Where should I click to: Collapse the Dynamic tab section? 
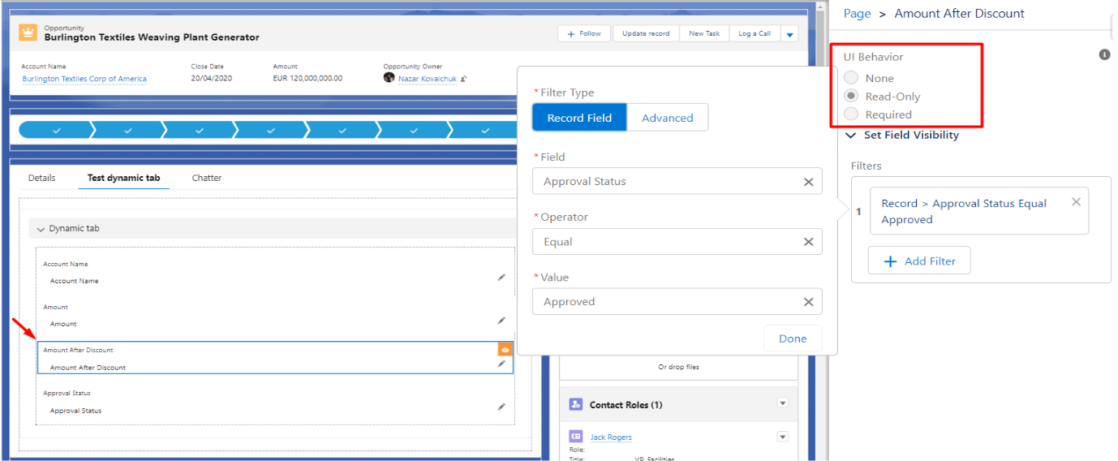[41, 229]
